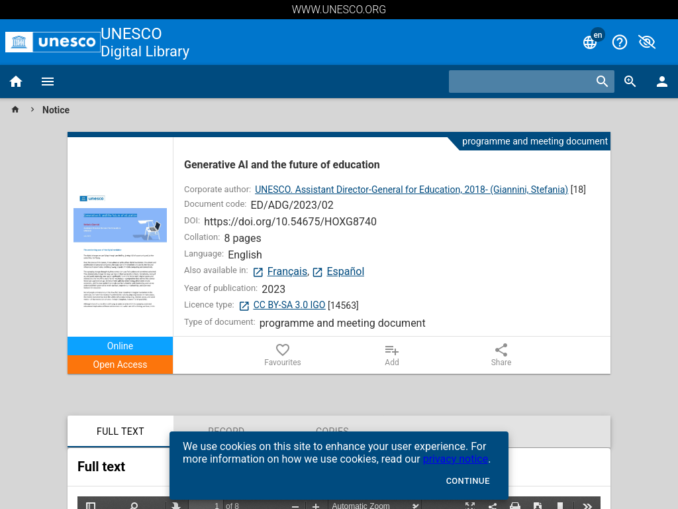Click the UNESCO logo in the header
This screenshot has width=678, height=509.
click(53, 42)
